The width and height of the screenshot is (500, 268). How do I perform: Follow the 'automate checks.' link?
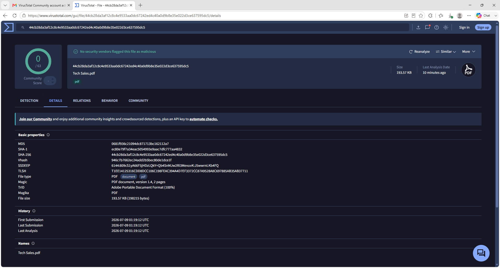pos(203,119)
